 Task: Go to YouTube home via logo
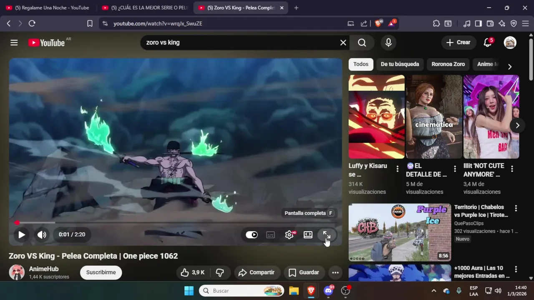pyautogui.click(x=46, y=42)
